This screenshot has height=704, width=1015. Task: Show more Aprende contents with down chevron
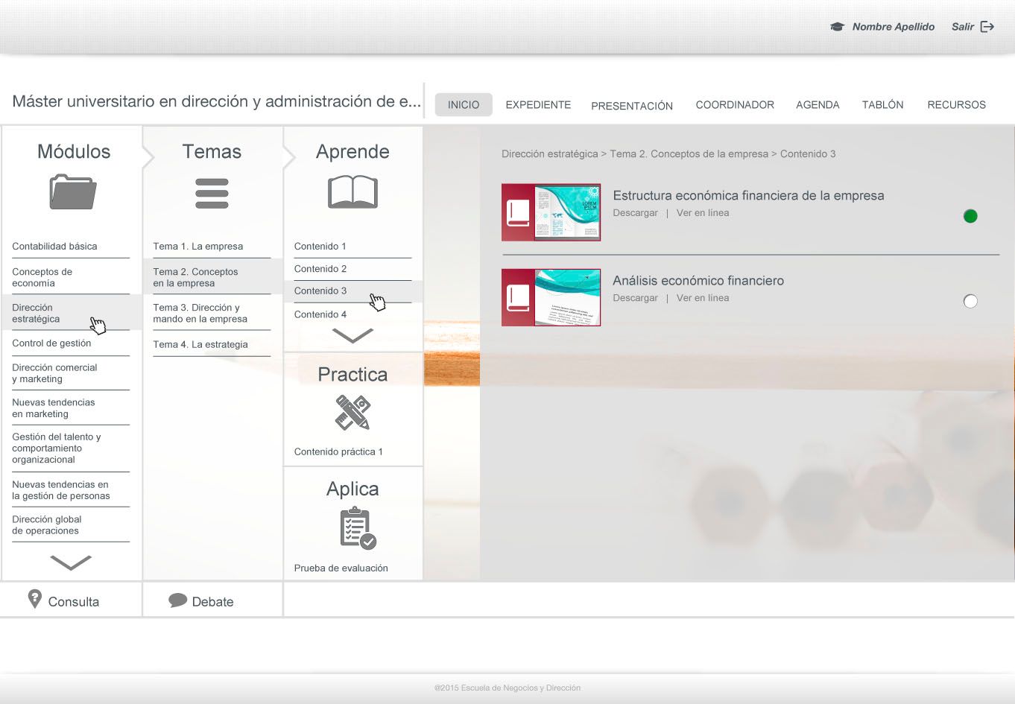point(352,336)
